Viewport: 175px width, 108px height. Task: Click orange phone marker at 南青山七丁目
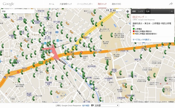(x=145, y=48)
